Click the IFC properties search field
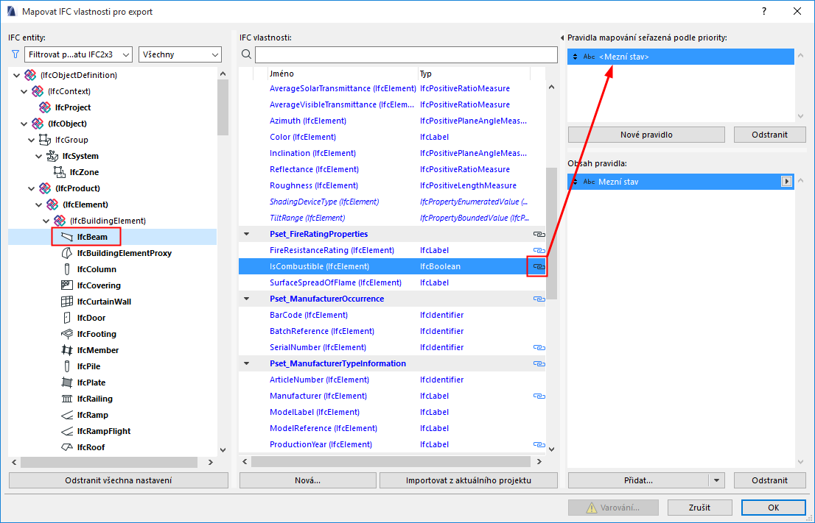Viewport: 815px width, 523px height. click(406, 54)
